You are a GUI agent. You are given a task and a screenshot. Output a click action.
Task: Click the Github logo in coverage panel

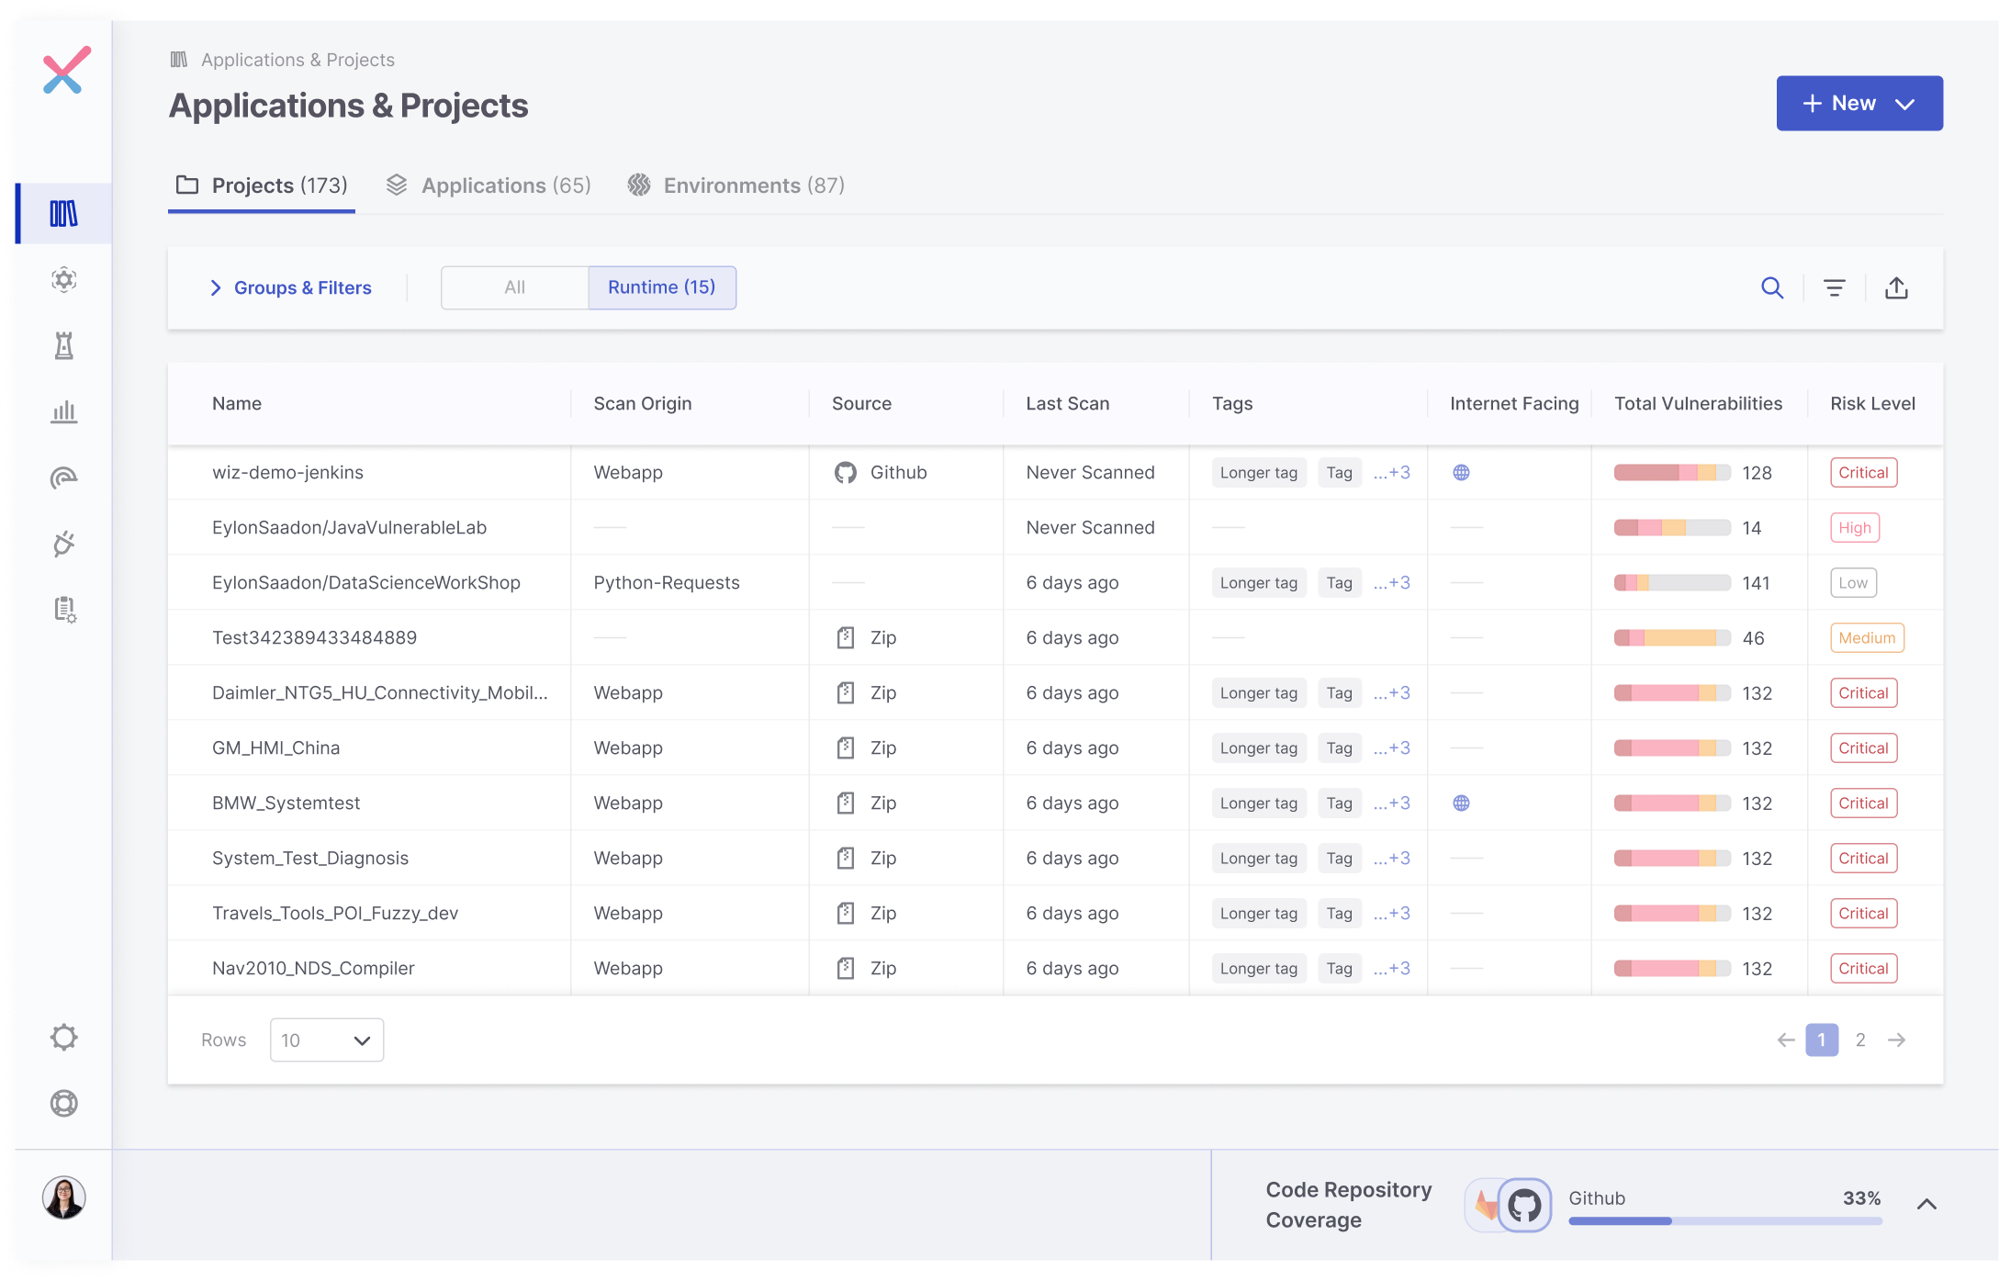point(1524,1205)
